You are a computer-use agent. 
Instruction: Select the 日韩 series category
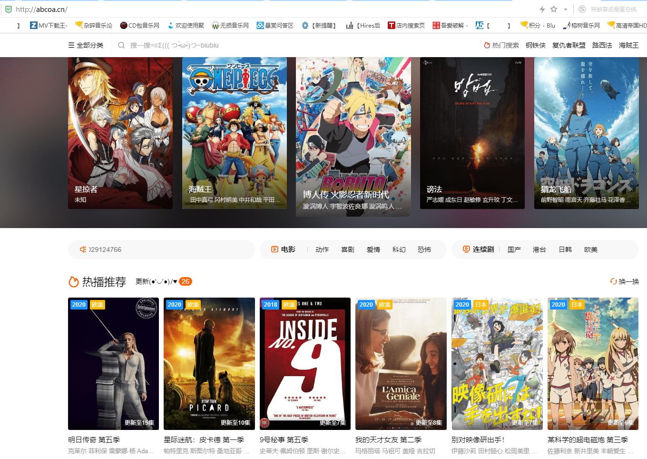pyautogui.click(x=565, y=249)
